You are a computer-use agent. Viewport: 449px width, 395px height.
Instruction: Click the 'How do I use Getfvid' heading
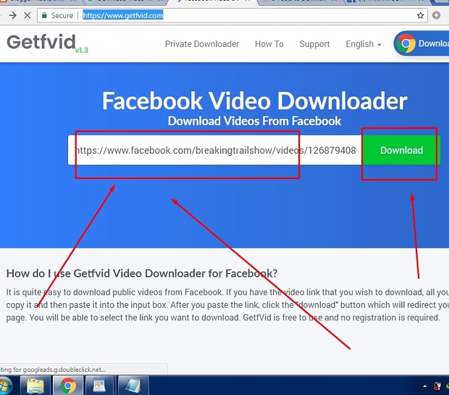(142, 273)
